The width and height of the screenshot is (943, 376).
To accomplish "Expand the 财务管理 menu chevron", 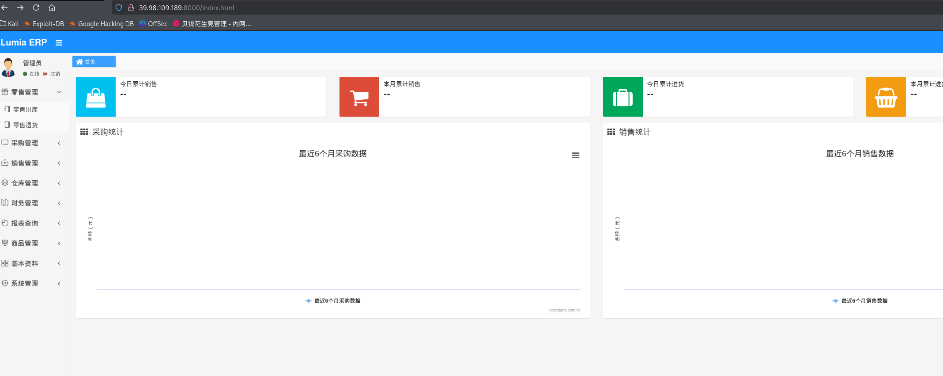I will [x=59, y=203].
